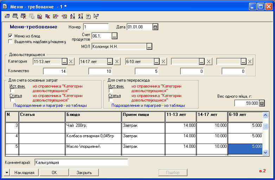Screen dimensions: 275x180
Task: Click the Закрыть button
Action: (x=84, y=173)
